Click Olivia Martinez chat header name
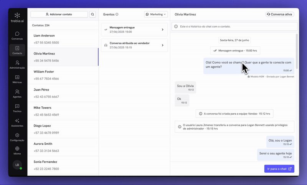Image resolution: width=307 pixels, height=185 pixels. (185, 14)
